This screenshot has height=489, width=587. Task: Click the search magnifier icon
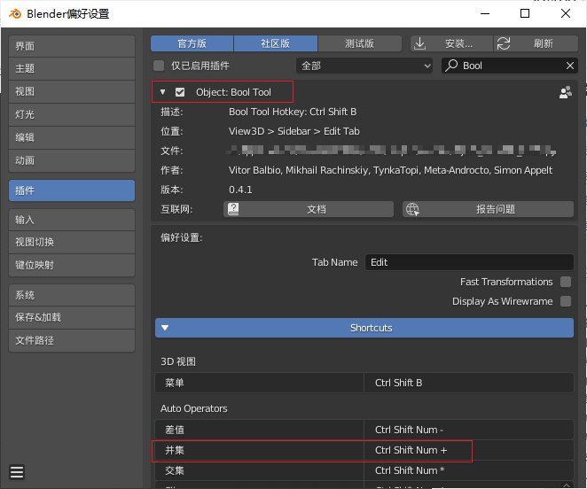tap(452, 66)
